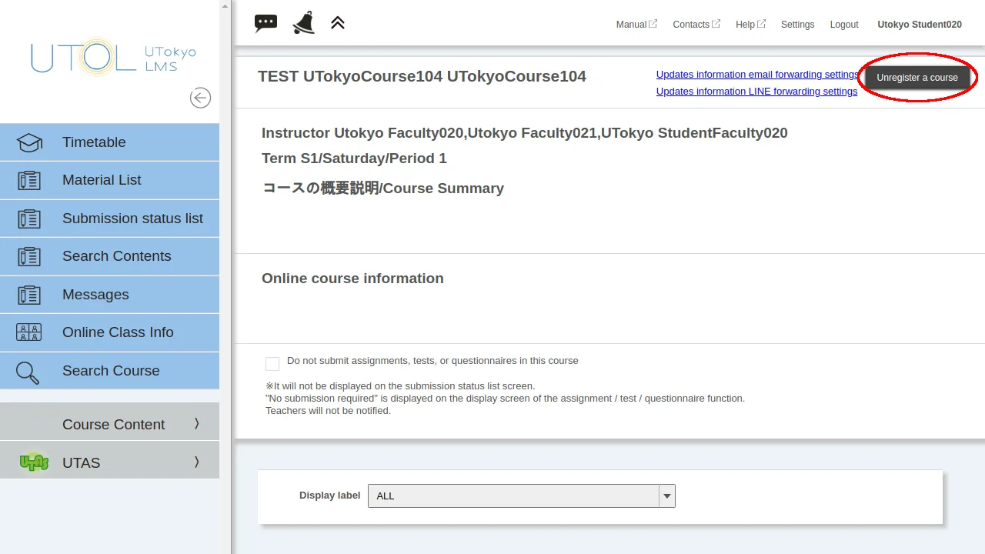The width and height of the screenshot is (985, 554).
Task: Open the chat messages speech bubble icon
Action: tap(265, 23)
